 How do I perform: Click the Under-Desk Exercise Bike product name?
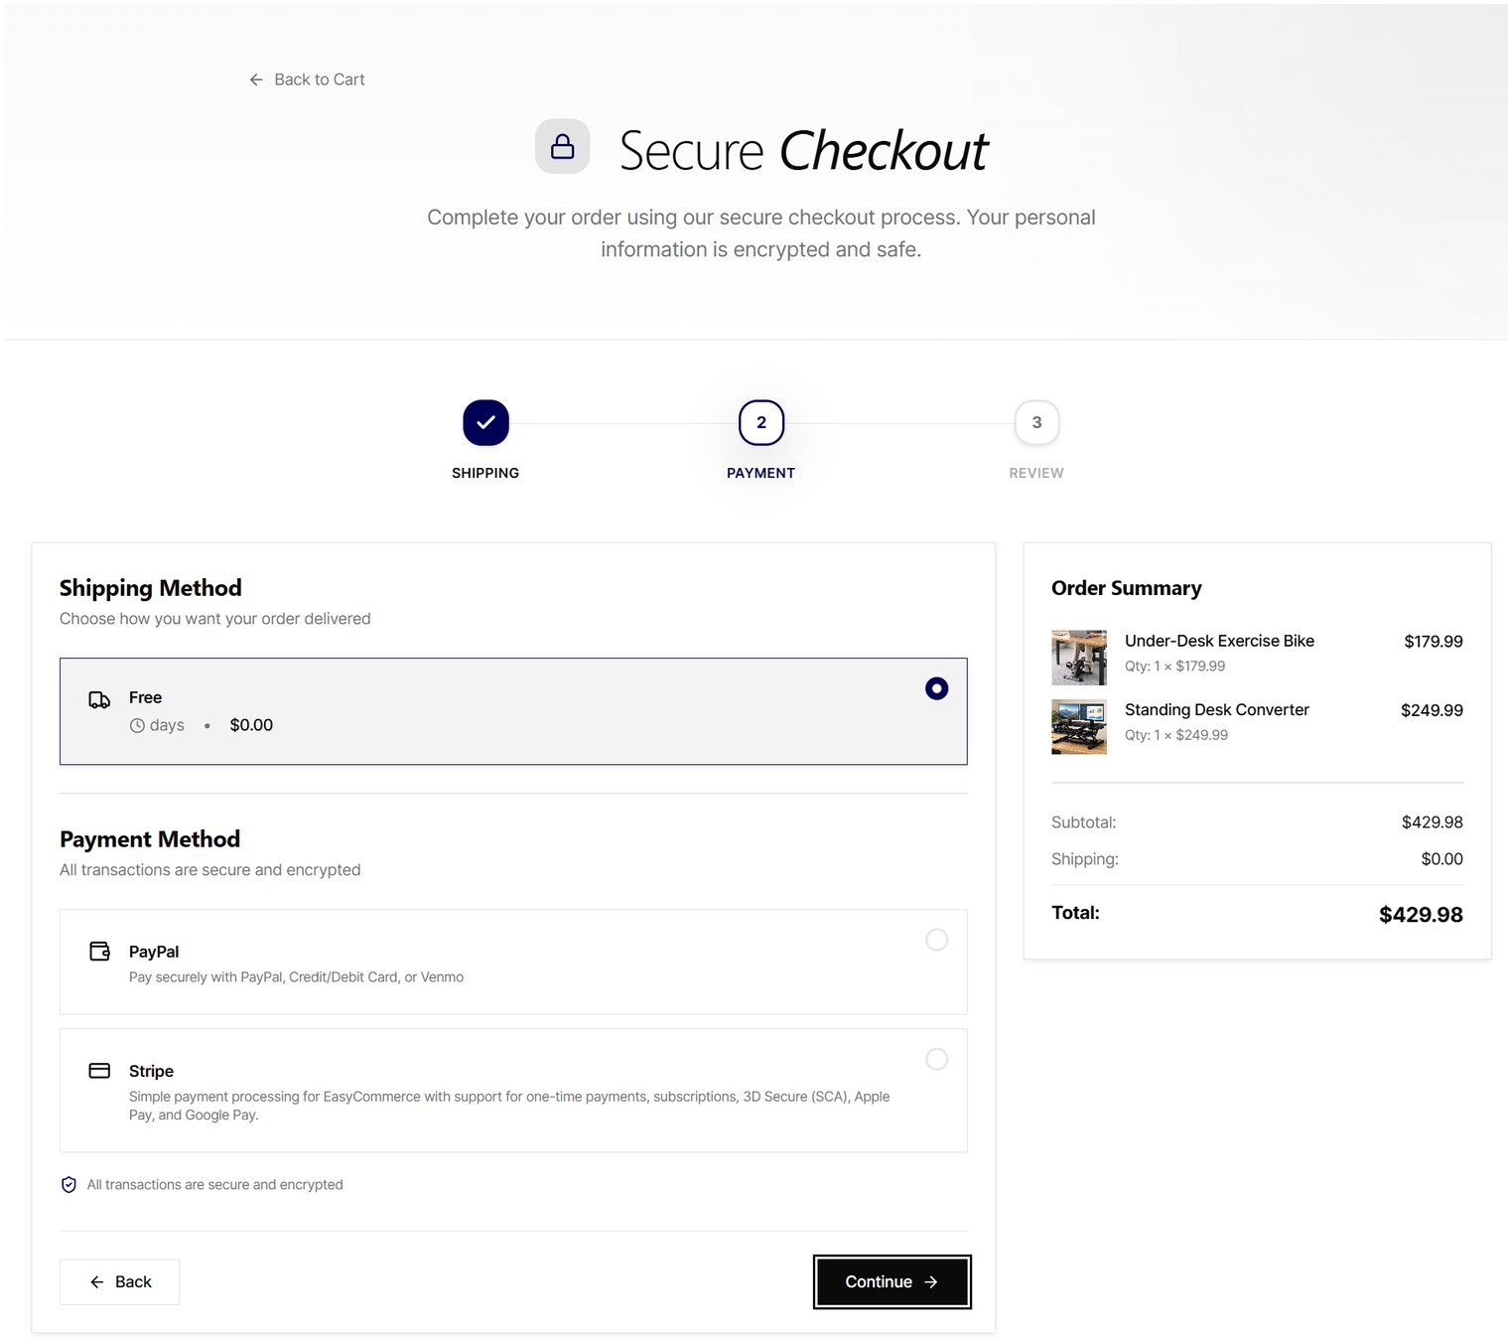click(1219, 641)
